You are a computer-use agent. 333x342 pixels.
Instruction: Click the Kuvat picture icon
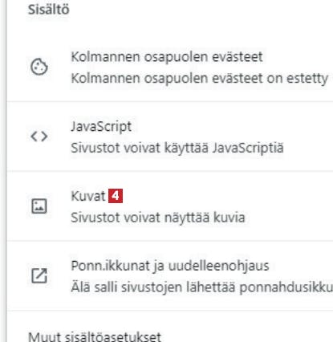[x=39, y=206]
